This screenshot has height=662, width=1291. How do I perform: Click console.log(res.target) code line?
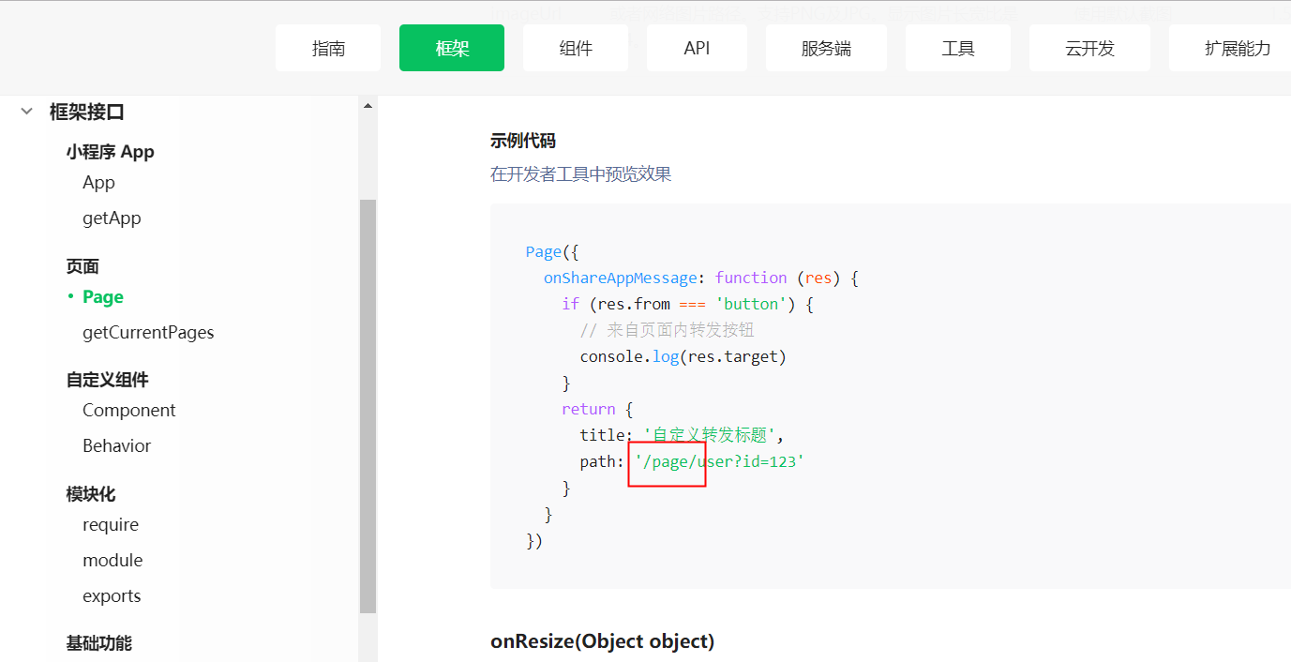[x=683, y=356]
